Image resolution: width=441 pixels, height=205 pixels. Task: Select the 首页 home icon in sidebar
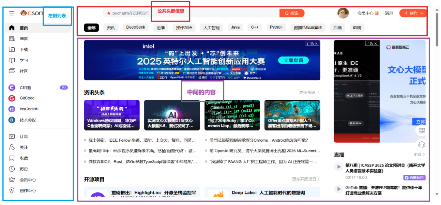(x=12, y=28)
